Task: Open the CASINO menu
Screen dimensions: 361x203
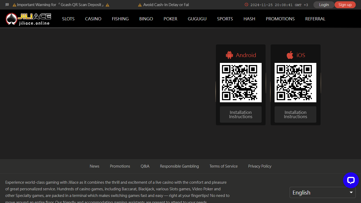Action: [x=93, y=19]
